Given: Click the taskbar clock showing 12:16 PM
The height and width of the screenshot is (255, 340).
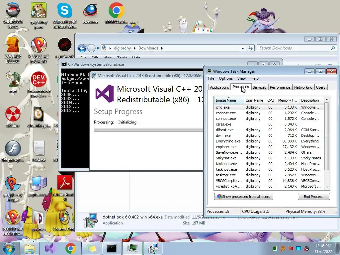Looking at the screenshot, I should click(323, 248).
